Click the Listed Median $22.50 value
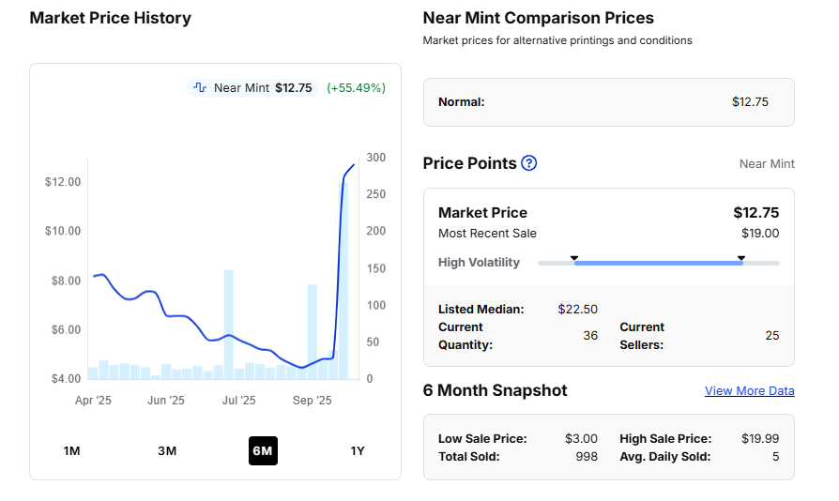839x501 pixels. (577, 309)
